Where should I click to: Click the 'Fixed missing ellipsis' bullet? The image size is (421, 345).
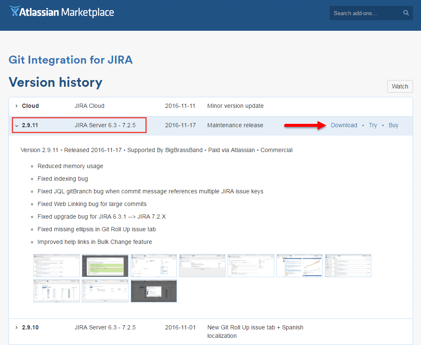click(97, 229)
